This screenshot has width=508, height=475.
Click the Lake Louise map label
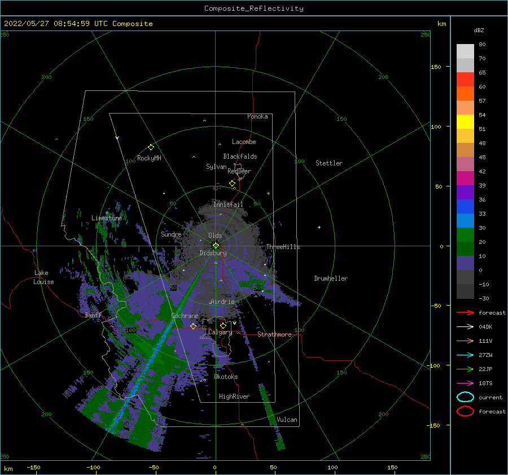pos(43,277)
